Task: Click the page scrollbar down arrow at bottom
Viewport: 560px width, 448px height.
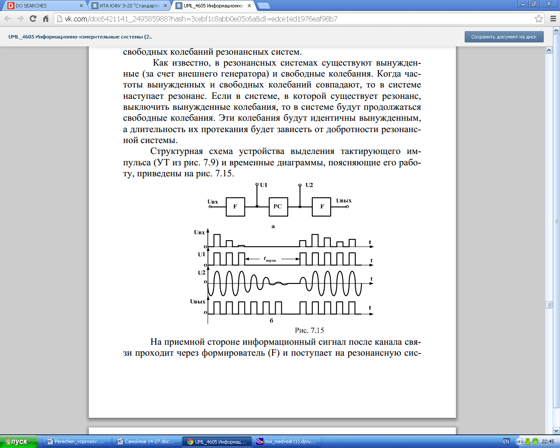Action: coord(556,431)
